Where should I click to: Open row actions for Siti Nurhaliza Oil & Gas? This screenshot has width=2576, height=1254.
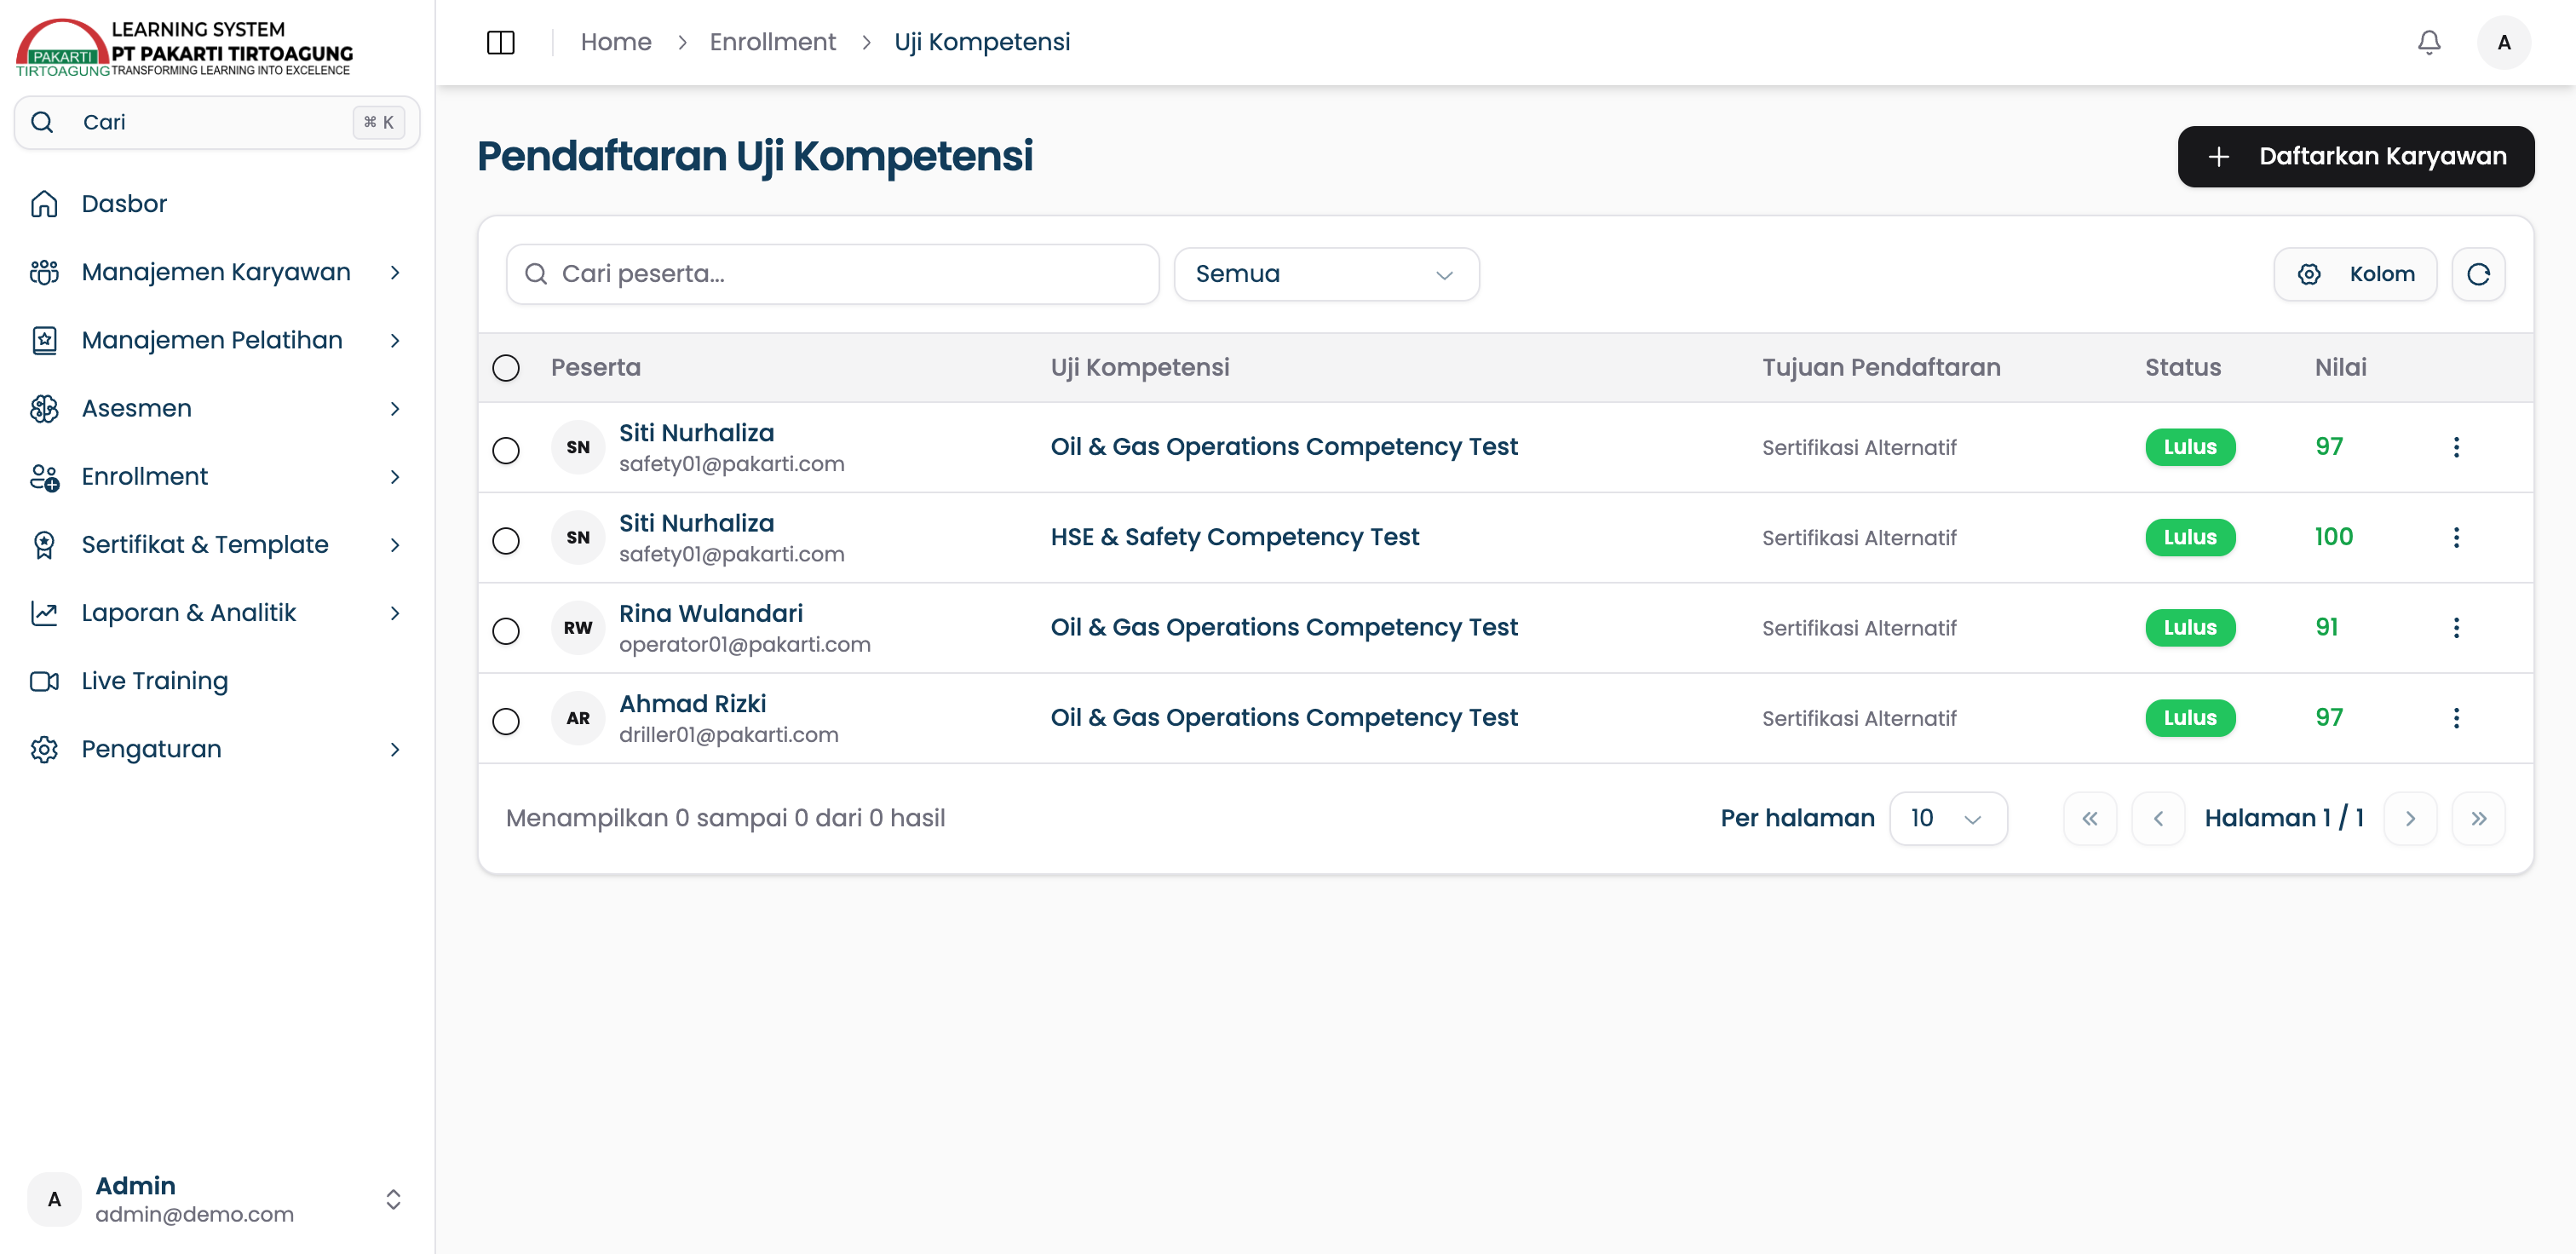(2456, 447)
